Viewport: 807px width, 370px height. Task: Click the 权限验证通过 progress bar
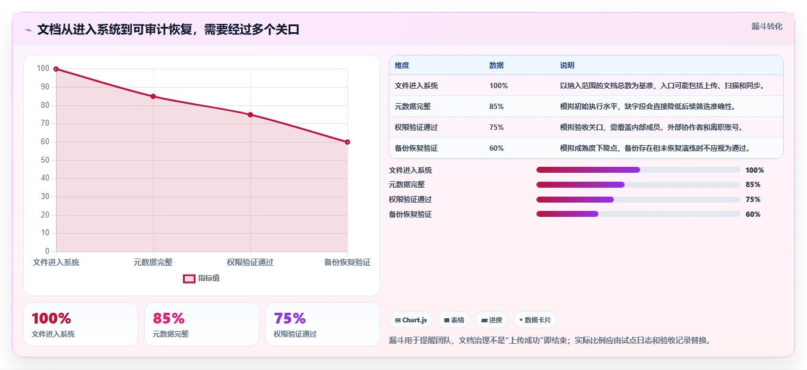[x=638, y=200]
